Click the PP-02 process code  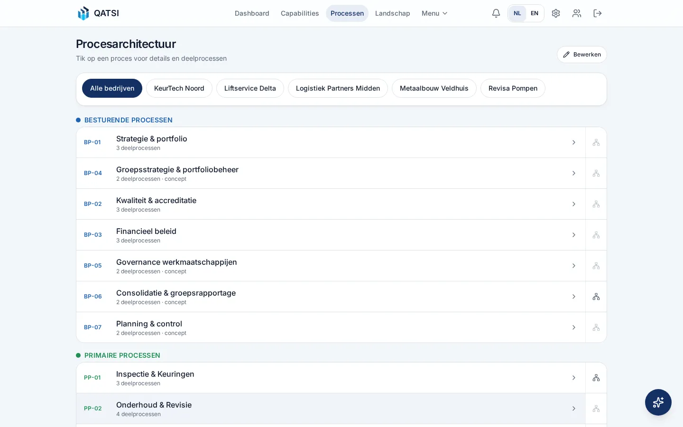pos(93,408)
